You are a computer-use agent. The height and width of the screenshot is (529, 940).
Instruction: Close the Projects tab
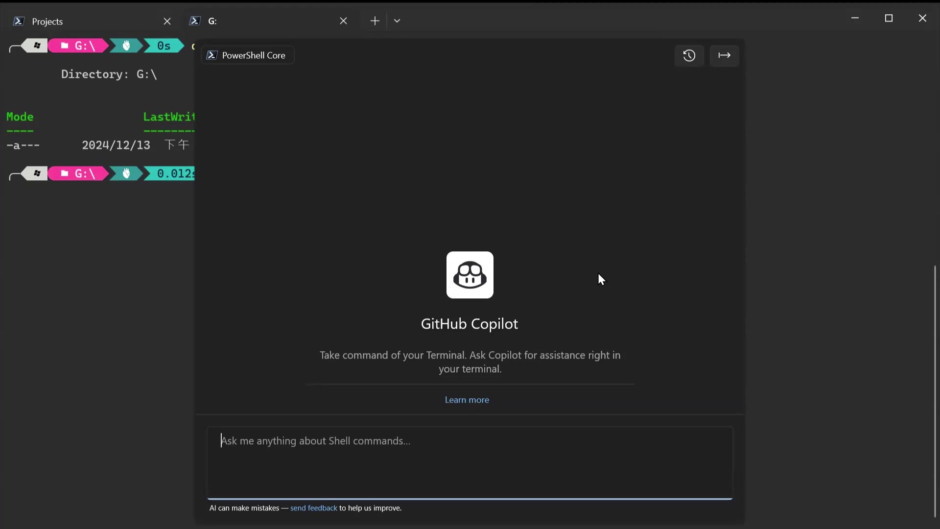[x=167, y=21]
